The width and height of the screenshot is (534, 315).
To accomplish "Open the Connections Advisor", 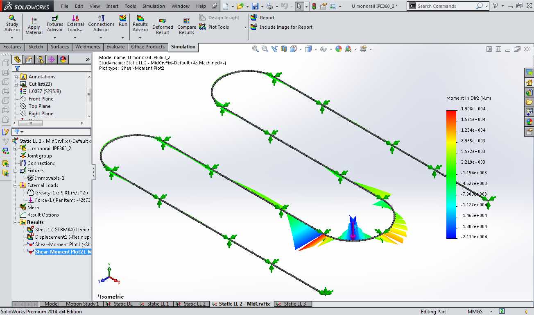I will point(101,24).
